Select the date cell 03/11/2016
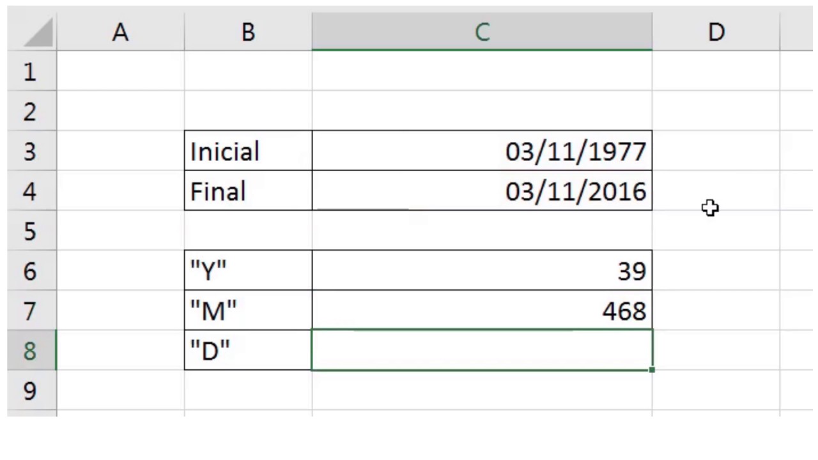Image resolution: width=818 pixels, height=460 pixels. point(482,190)
